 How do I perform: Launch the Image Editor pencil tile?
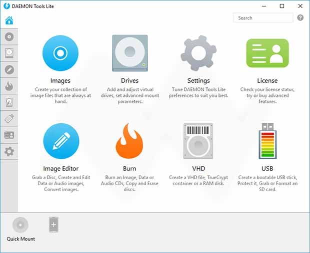(61, 141)
